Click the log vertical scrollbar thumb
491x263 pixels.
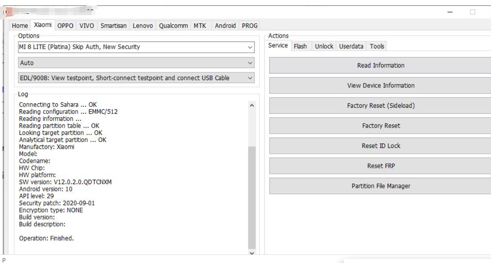(252, 197)
